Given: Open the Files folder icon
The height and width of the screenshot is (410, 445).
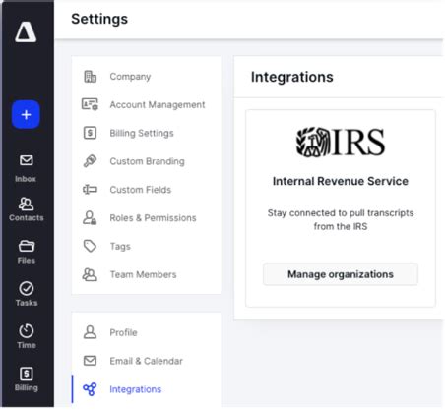Looking at the screenshot, I should [x=27, y=246].
